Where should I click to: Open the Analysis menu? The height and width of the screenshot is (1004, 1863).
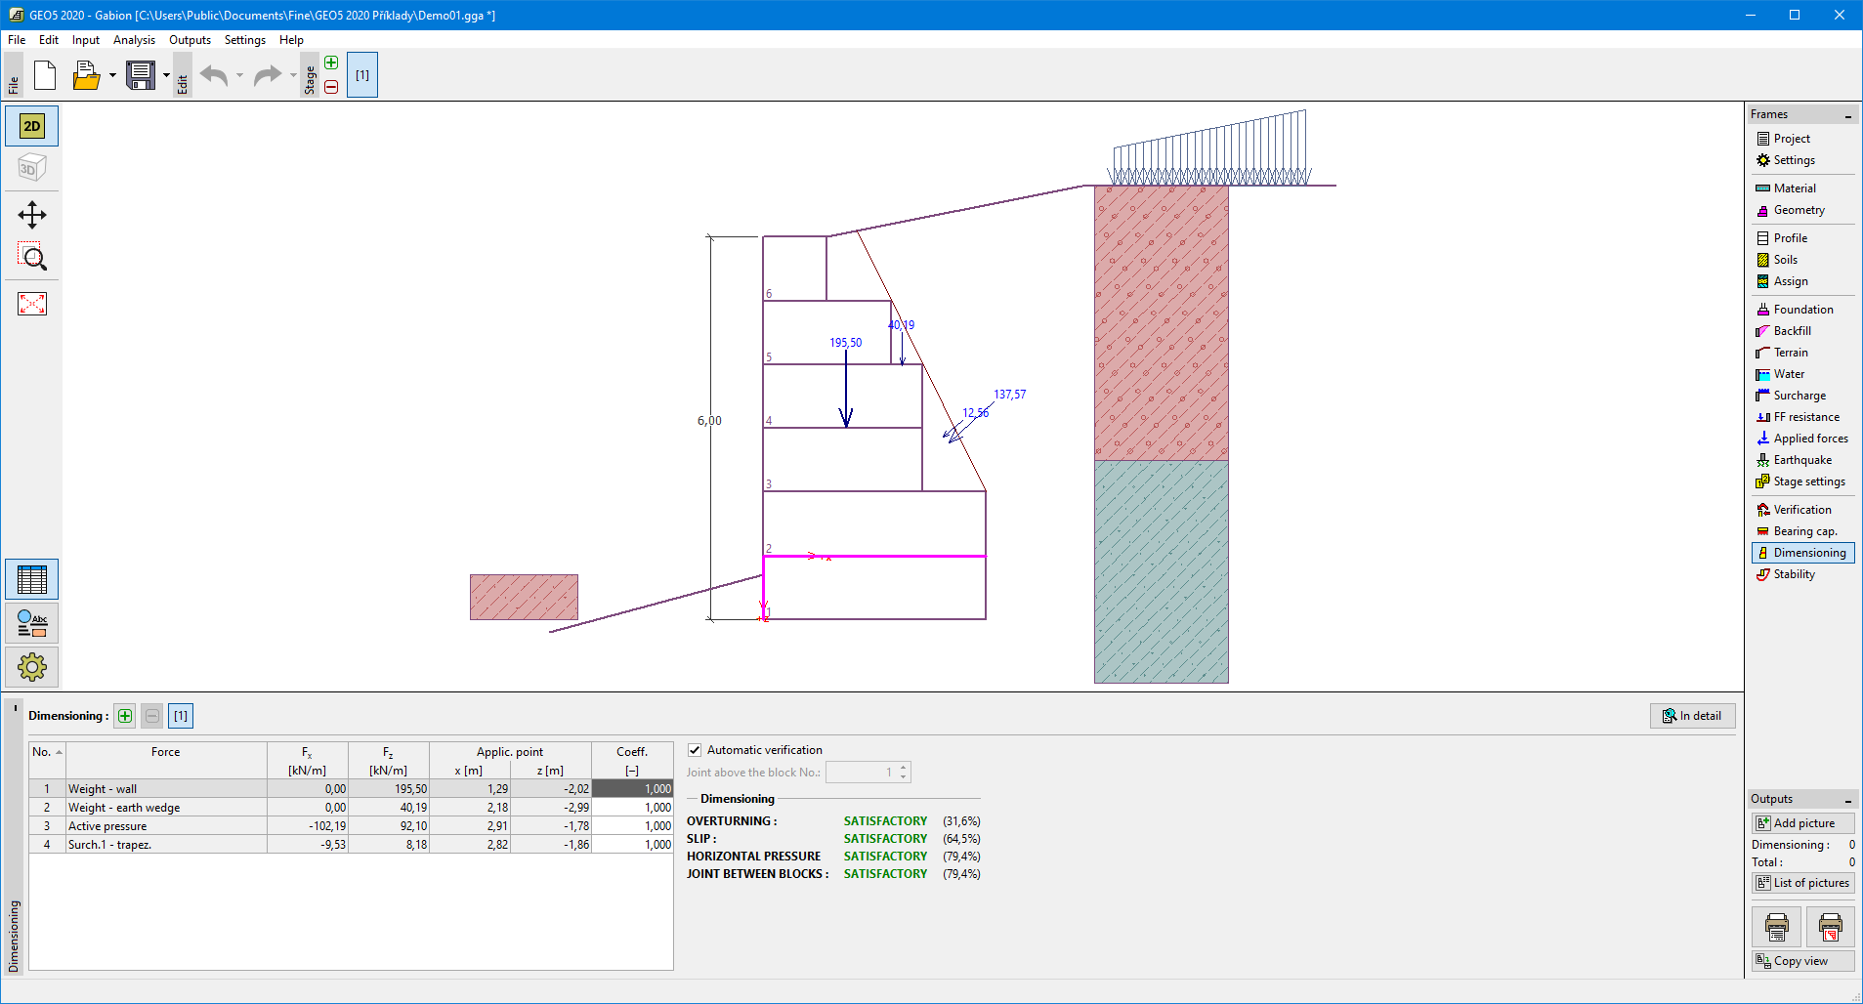(134, 40)
